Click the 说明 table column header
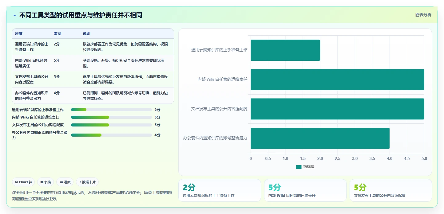The height and width of the screenshot is (214, 444). 86,34
